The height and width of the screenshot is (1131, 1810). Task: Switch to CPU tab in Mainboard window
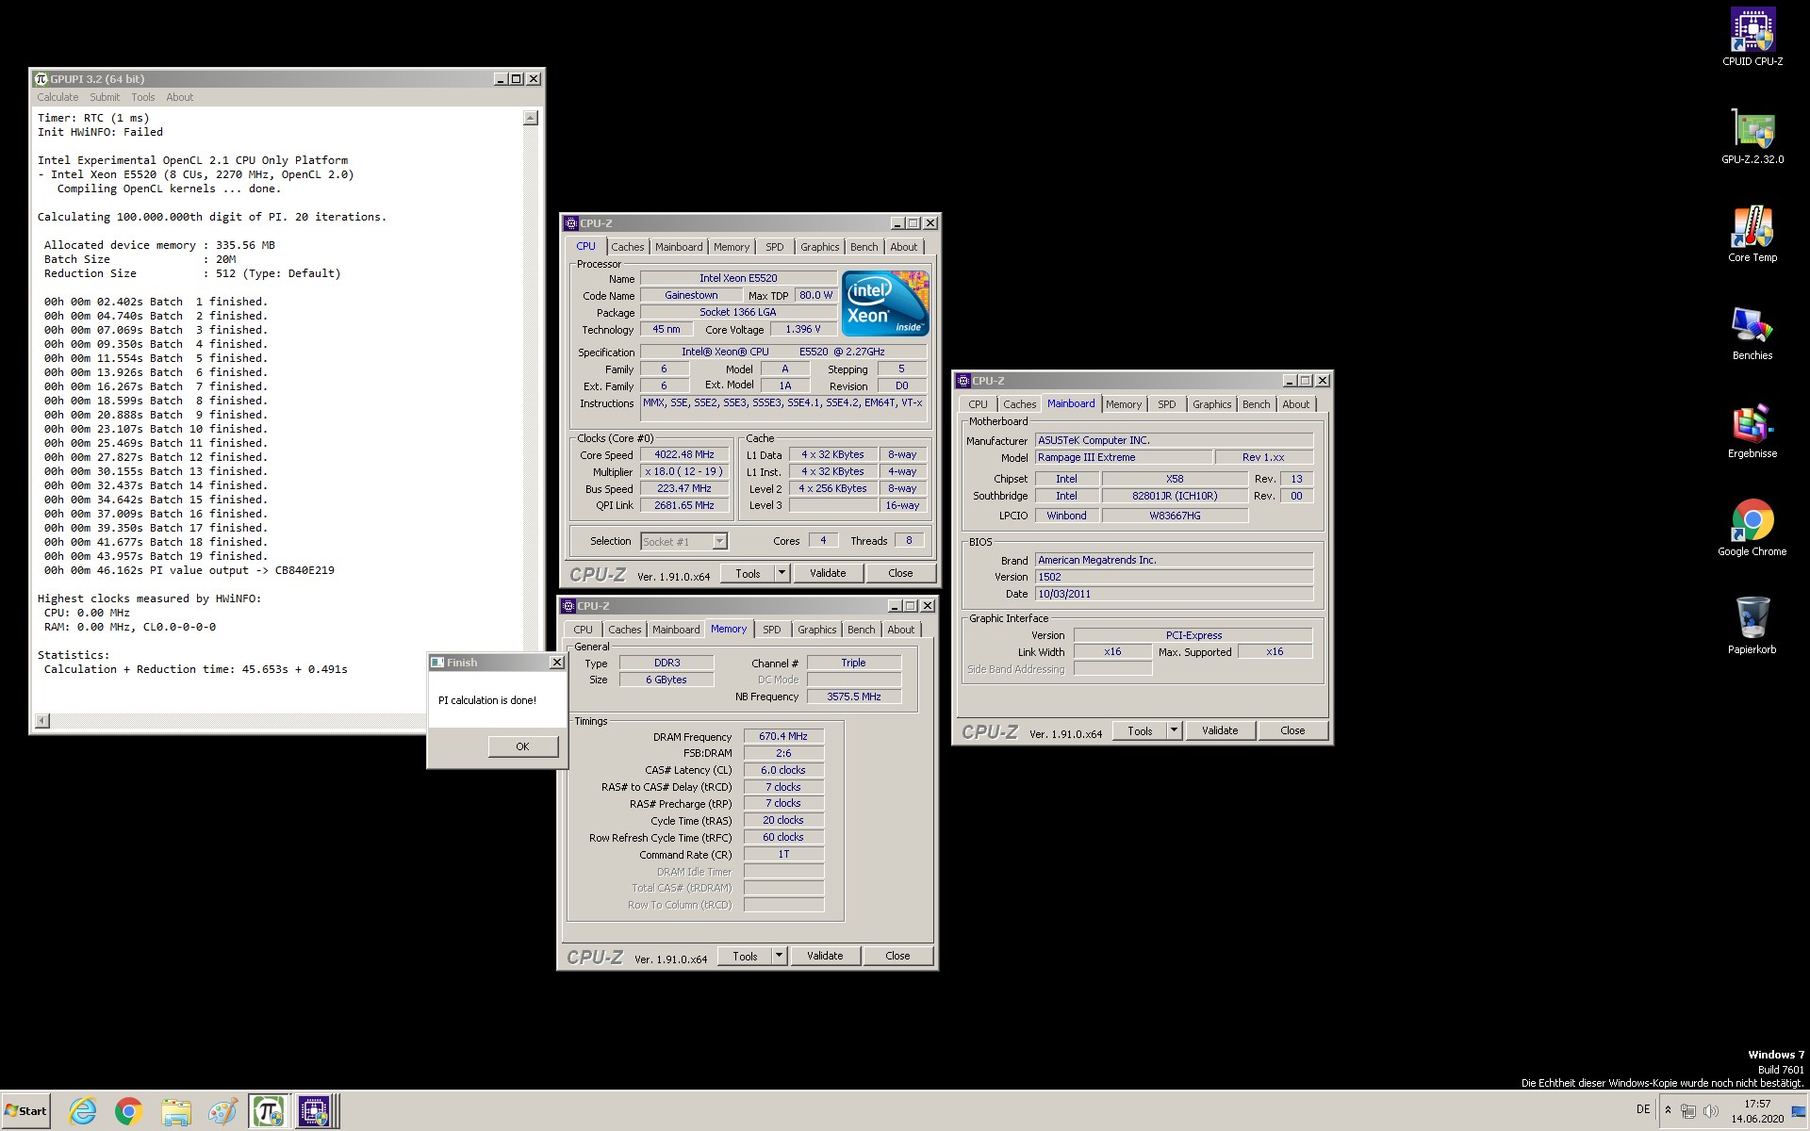979,404
